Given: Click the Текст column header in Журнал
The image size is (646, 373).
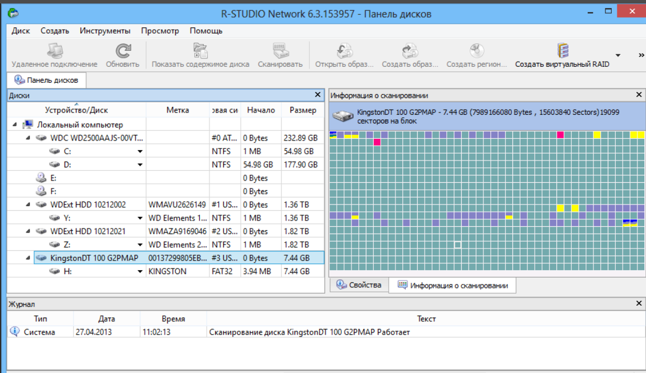Looking at the screenshot, I should [x=426, y=319].
